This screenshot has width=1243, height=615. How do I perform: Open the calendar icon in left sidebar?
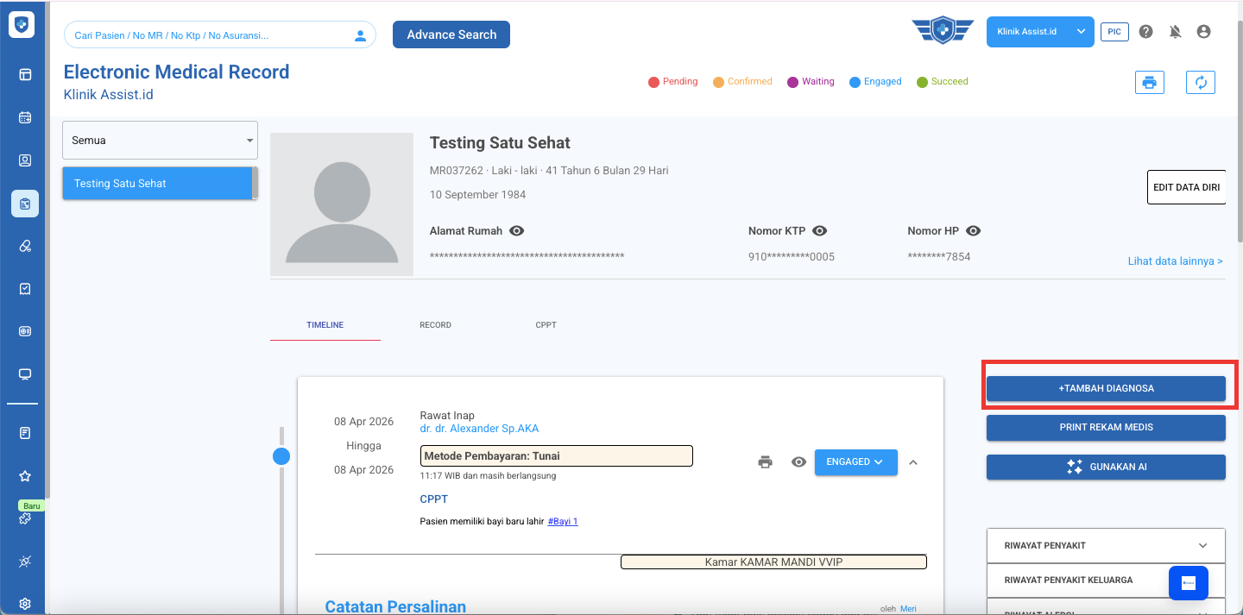click(x=25, y=117)
